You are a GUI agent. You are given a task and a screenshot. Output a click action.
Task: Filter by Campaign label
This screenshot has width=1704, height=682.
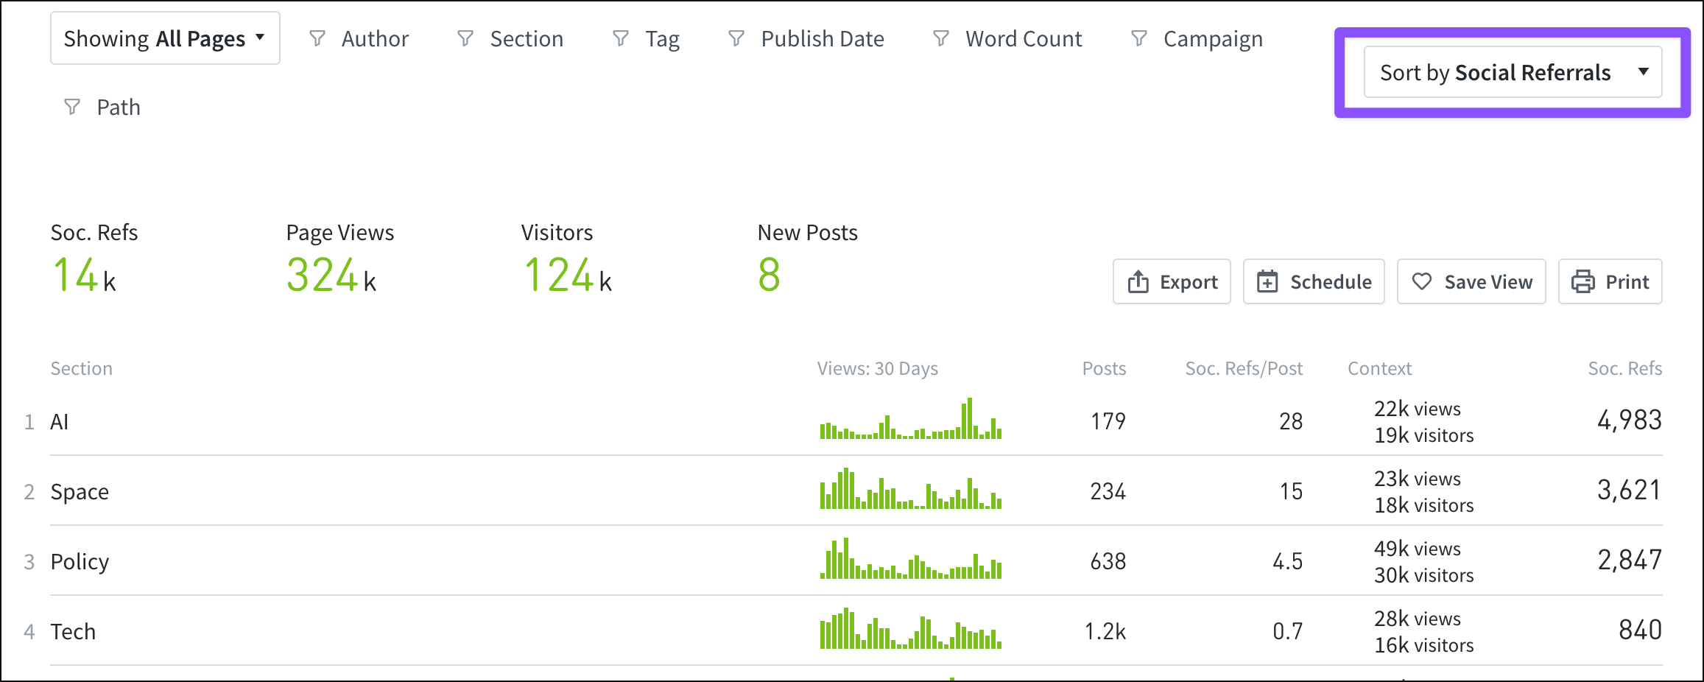coord(1213,39)
